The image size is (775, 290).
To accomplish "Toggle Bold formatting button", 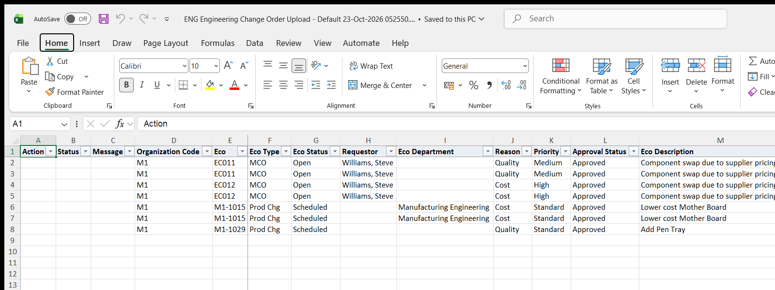I will (126, 85).
